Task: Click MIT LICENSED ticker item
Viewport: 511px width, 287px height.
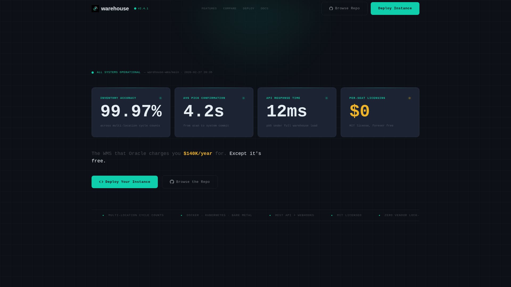Action: click(x=349, y=215)
